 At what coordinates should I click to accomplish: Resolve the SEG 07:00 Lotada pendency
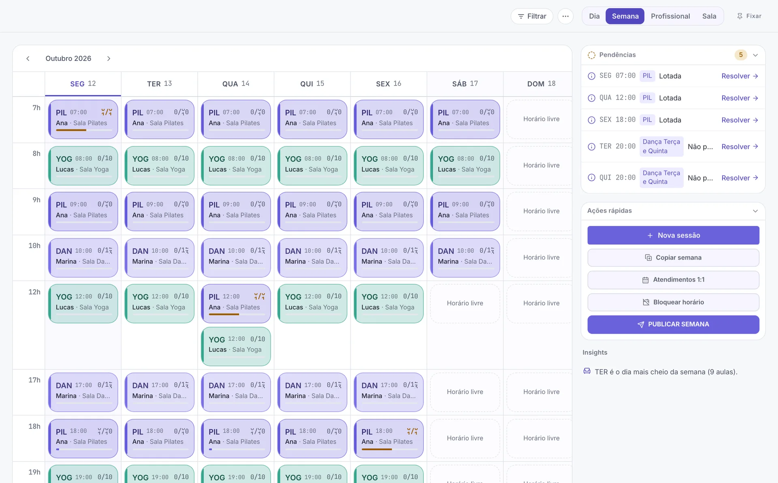point(740,76)
